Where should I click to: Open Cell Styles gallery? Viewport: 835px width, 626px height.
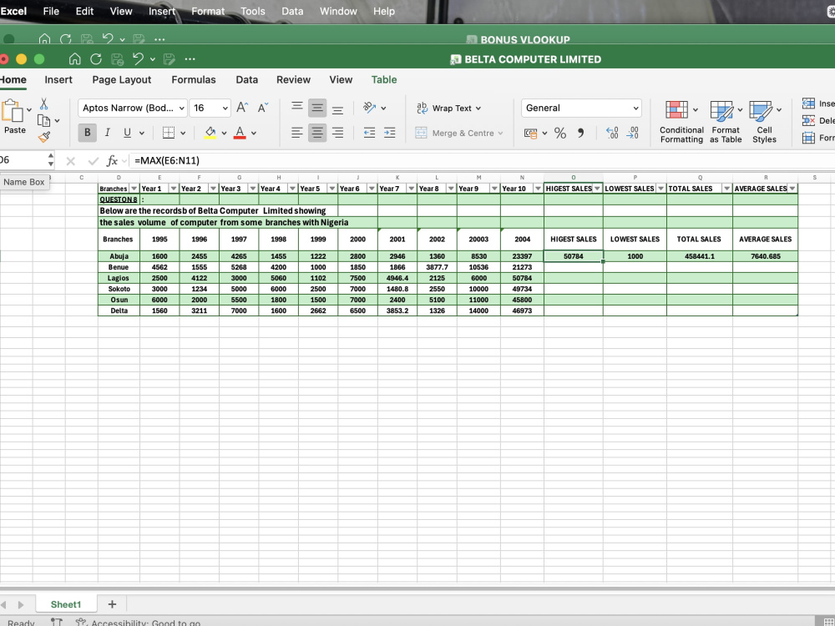point(764,122)
